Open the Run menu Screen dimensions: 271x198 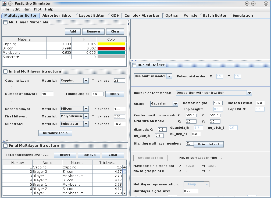pyautogui.click(x=27, y=9)
